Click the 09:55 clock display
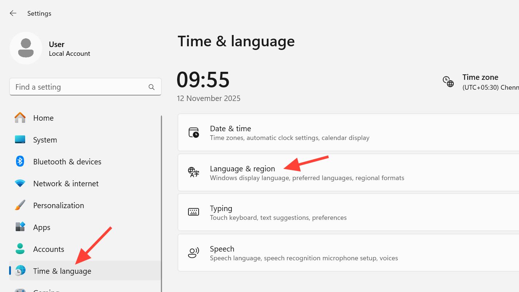Screen dimensions: 519x292 203,80
